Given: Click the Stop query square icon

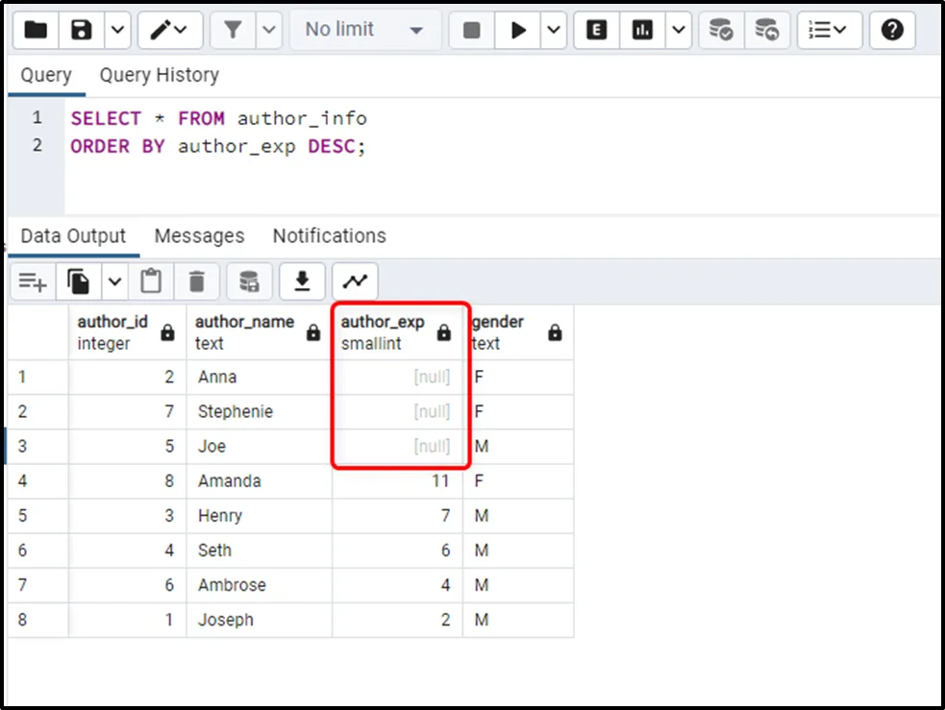Looking at the screenshot, I should tap(471, 30).
